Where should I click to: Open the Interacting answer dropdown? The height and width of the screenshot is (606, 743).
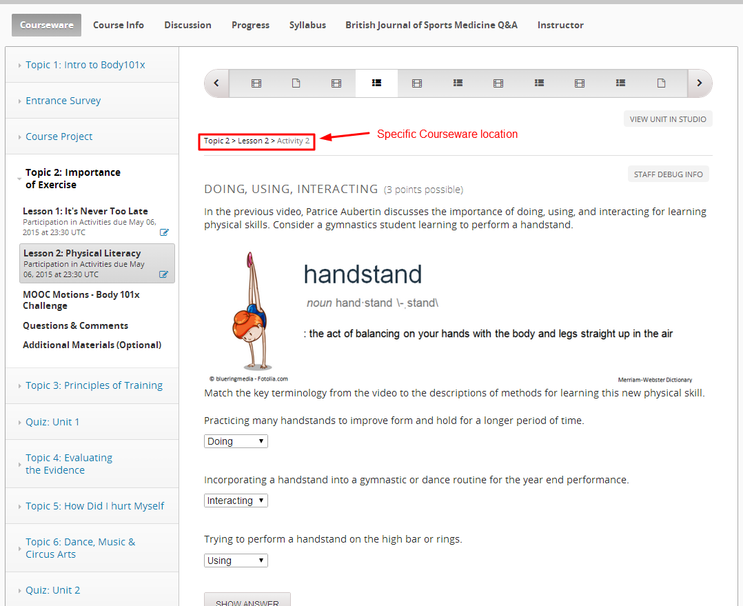(236, 501)
